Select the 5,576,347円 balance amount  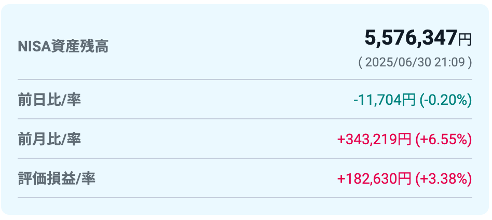pyautogui.click(x=418, y=38)
